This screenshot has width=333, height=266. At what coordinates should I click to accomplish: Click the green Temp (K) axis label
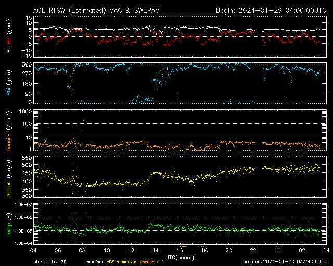pyautogui.click(x=9, y=223)
